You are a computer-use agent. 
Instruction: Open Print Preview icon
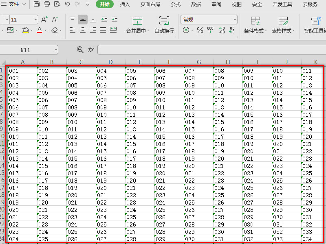pos(57,4)
